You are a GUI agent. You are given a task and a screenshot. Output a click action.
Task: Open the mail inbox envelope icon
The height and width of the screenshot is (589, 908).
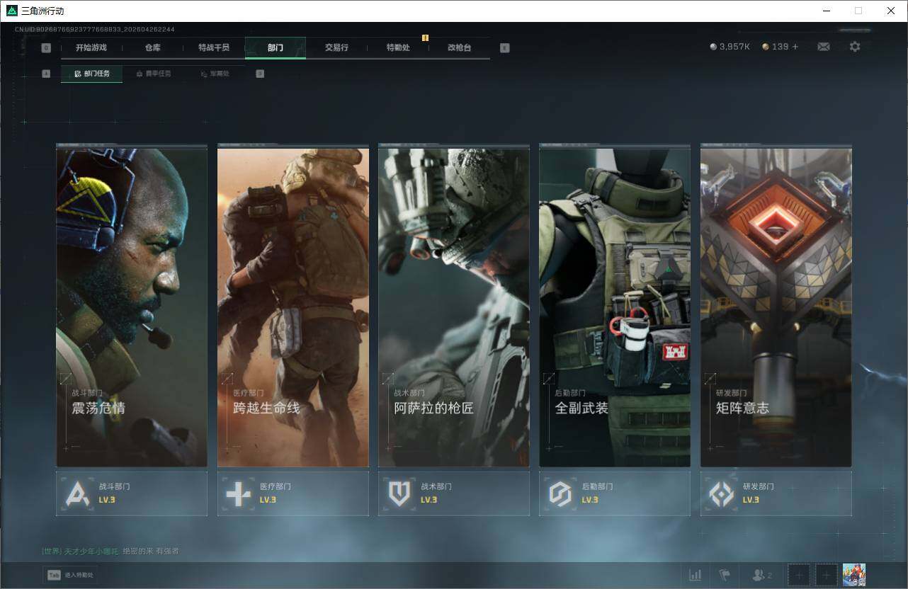tap(823, 47)
